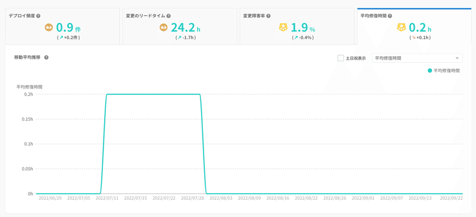
Task: Click the 0h y-axis label
Action: [30, 194]
